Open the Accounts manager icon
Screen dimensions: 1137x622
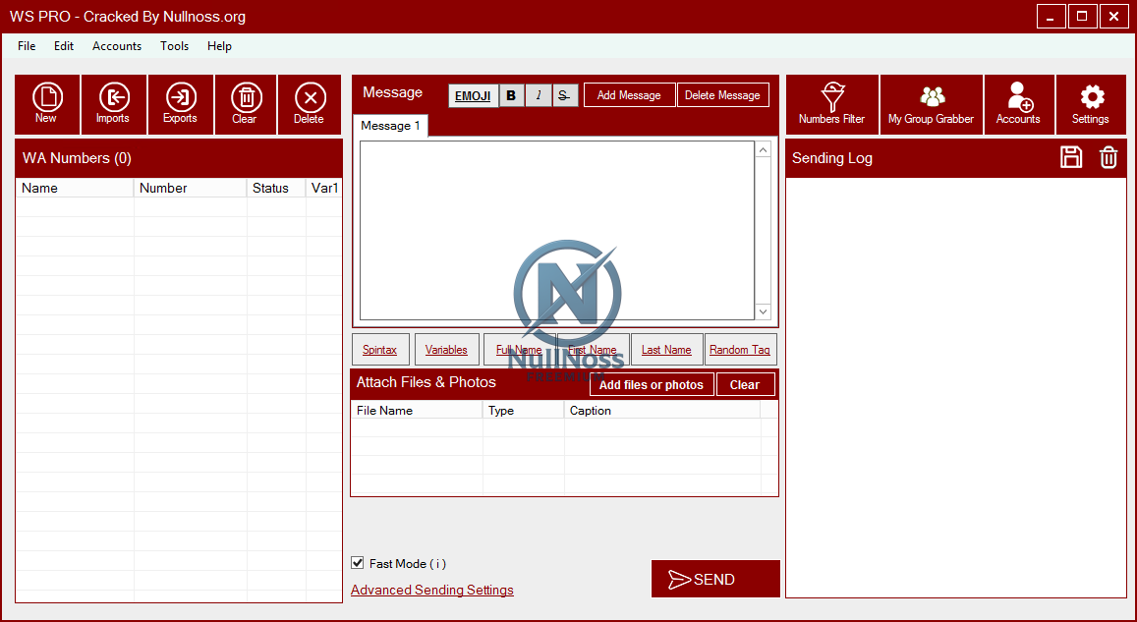[1018, 103]
